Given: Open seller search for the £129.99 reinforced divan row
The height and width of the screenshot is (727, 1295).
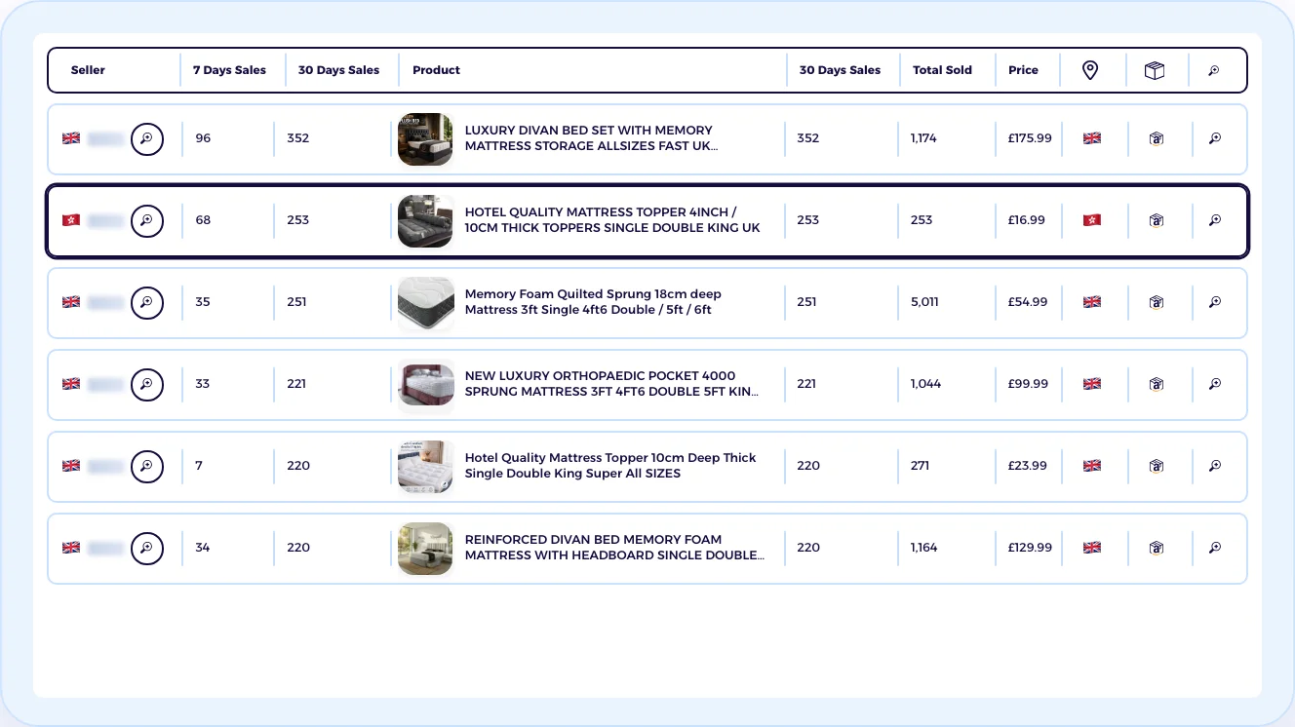Looking at the screenshot, I should [x=147, y=548].
